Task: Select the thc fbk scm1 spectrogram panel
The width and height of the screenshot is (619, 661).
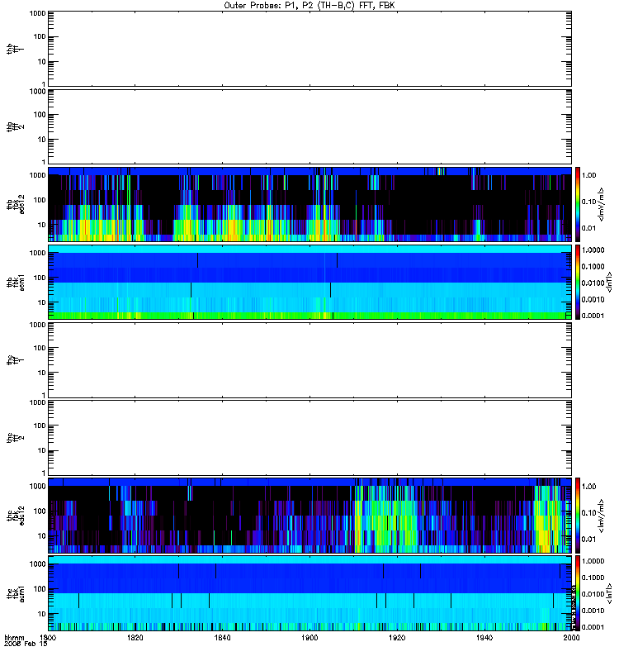Action: (310, 593)
